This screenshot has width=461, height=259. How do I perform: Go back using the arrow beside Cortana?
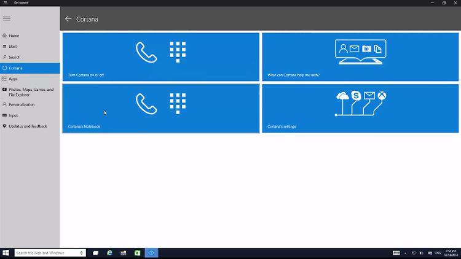68,19
